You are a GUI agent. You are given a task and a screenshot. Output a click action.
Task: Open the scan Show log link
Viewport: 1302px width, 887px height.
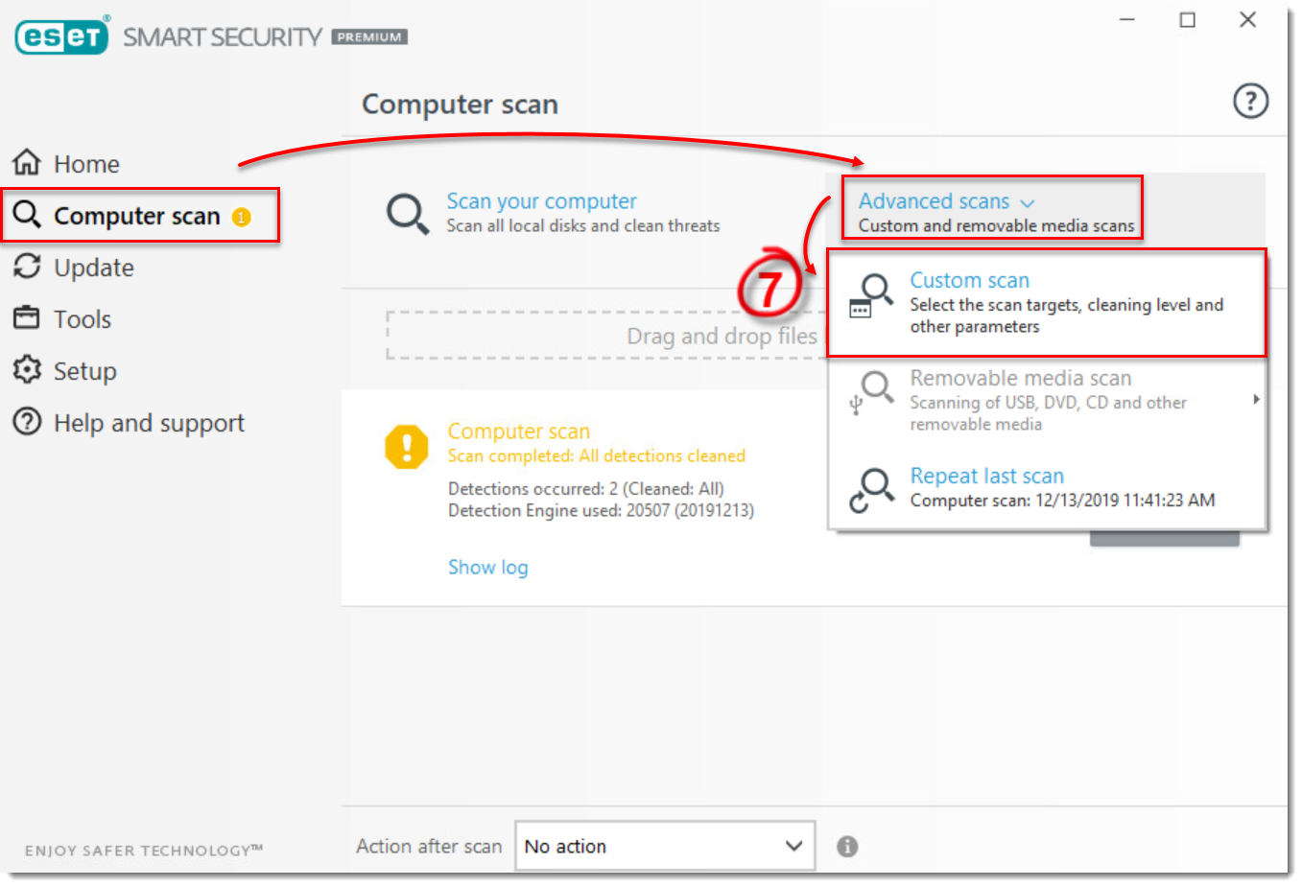pyautogui.click(x=488, y=567)
